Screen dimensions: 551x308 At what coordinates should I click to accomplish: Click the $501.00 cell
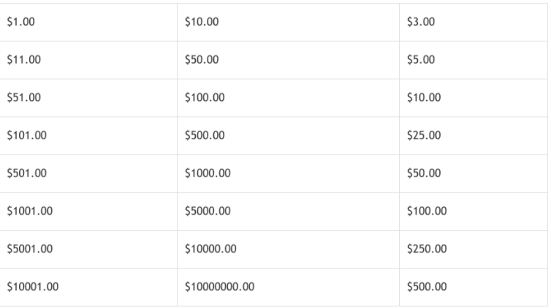coord(88,173)
